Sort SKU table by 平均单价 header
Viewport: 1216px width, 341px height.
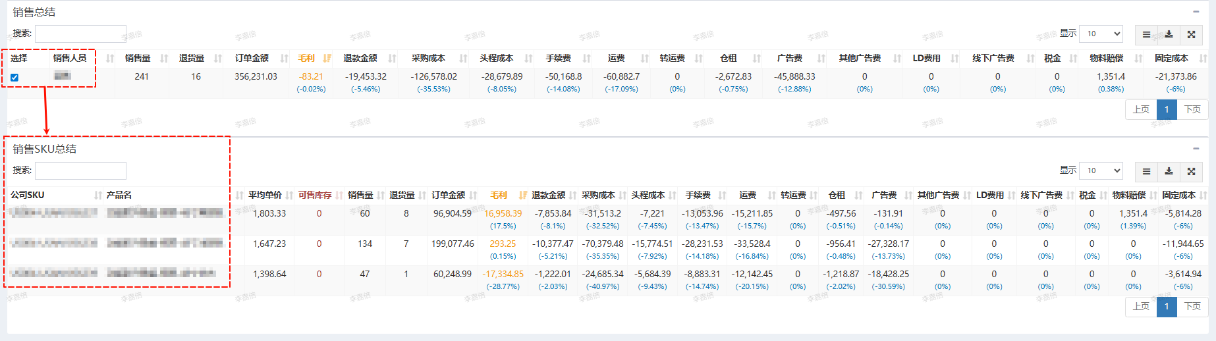265,195
